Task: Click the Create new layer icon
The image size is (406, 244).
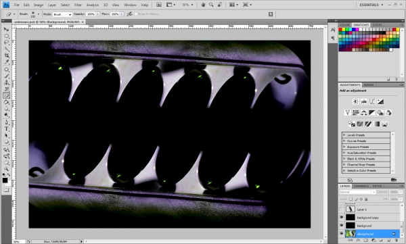Action: pyautogui.click(x=388, y=241)
